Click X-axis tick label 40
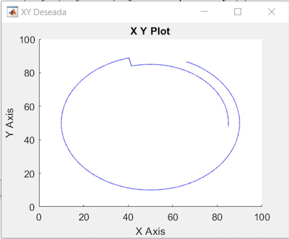This screenshot has height=239, width=289. pyautogui.click(x=128, y=217)
